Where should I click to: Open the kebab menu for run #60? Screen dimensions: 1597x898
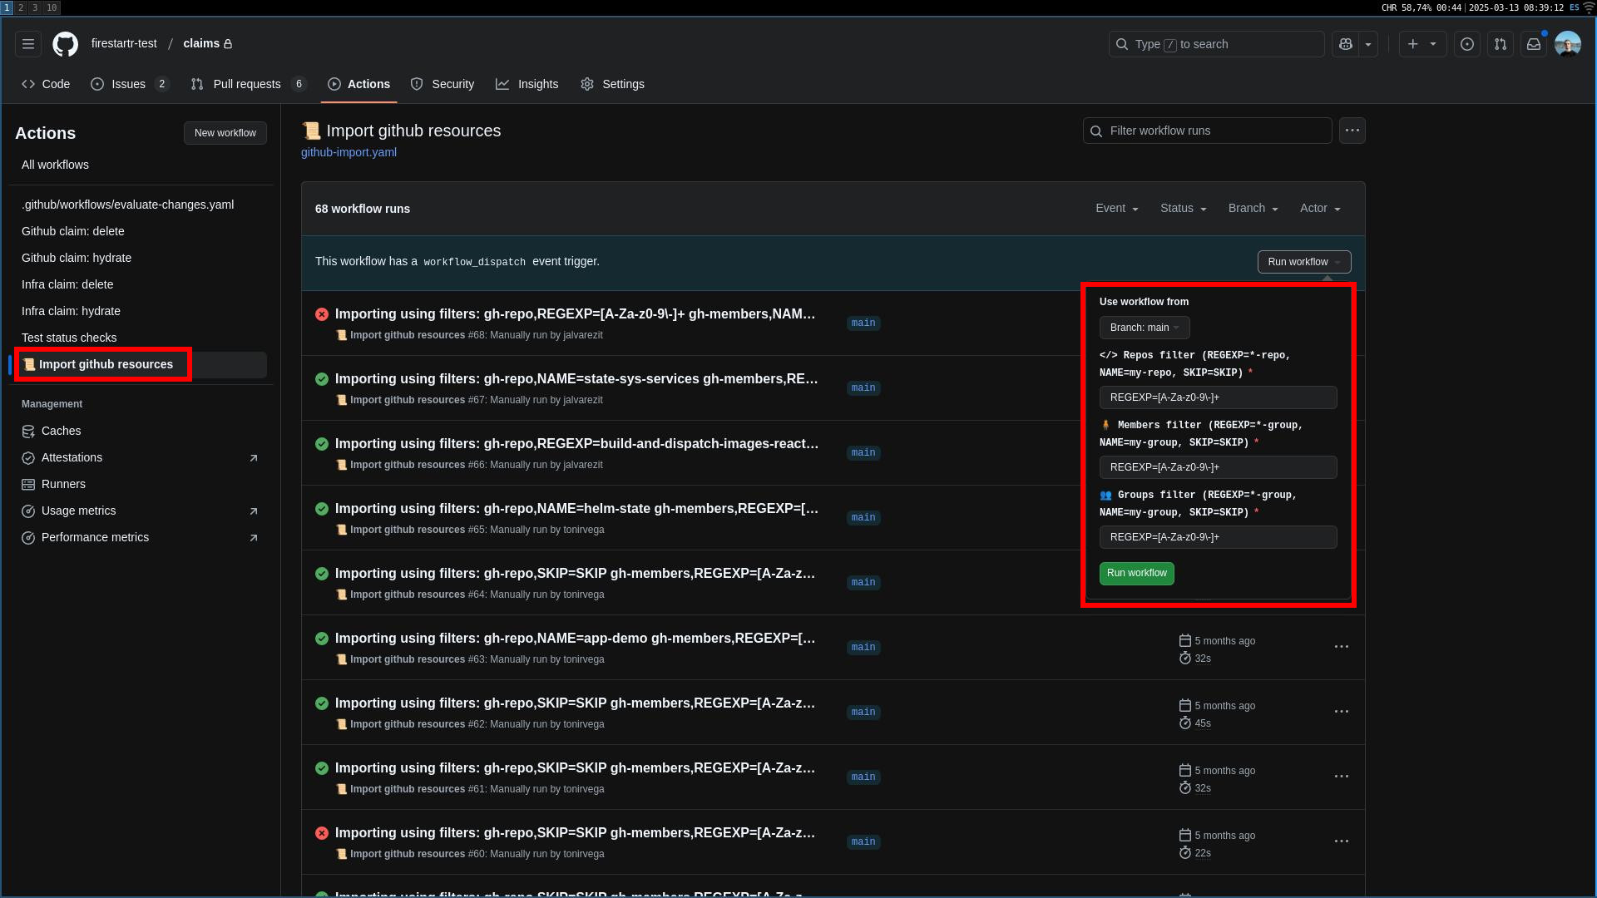(1341, 841)
